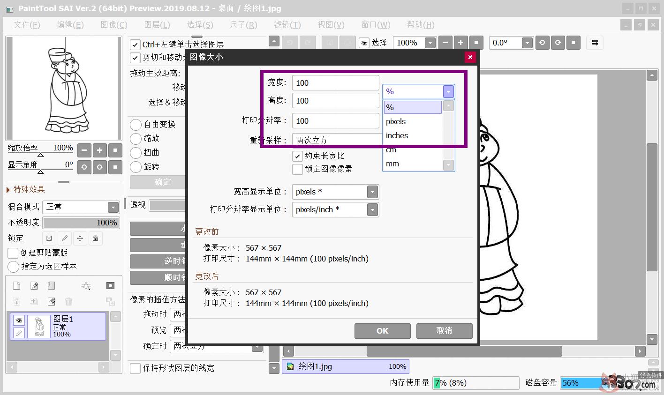Rotate canvas counterclockwise in top toolbar
Screen dimensions: 664x395
[x=542, y=43]
